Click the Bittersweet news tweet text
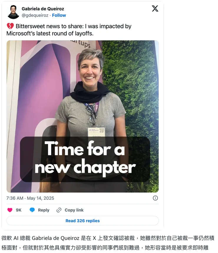The height and width of the screenshot is (253, 218). click(x=69, y=30)
